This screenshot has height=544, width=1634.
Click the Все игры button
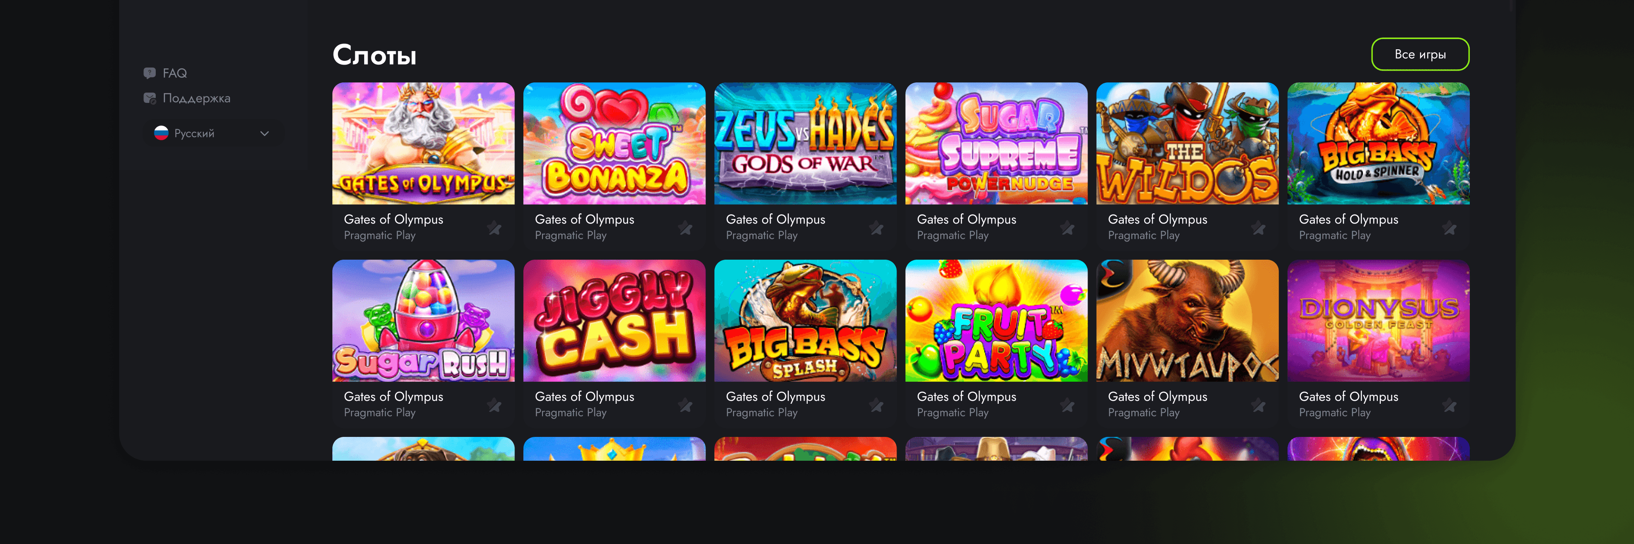[x=1420, y=54]
